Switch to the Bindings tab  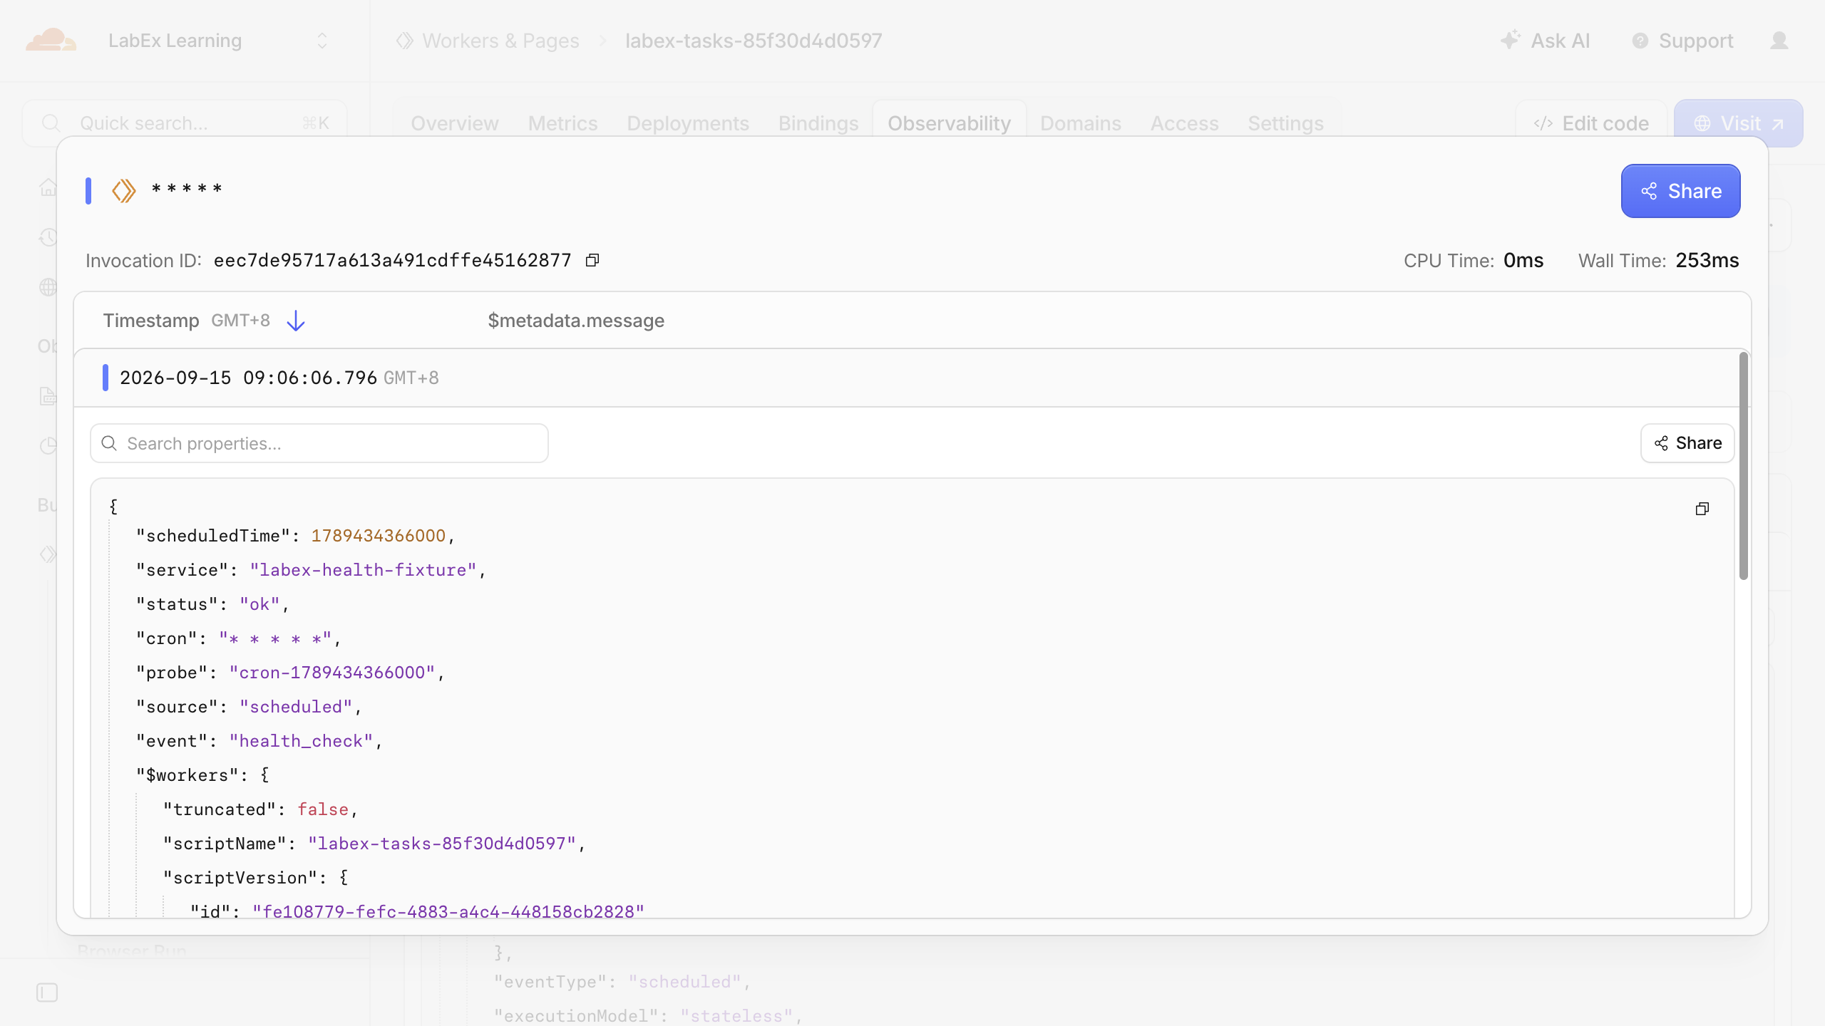[818, 123]
